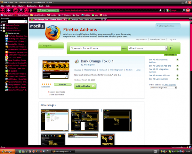Open Jivko Evgeniev author link under title

(x=89, y=65)
